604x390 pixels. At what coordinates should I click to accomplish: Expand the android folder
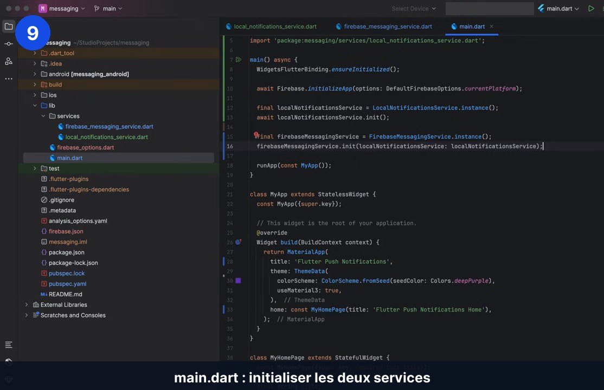(35, 74)
